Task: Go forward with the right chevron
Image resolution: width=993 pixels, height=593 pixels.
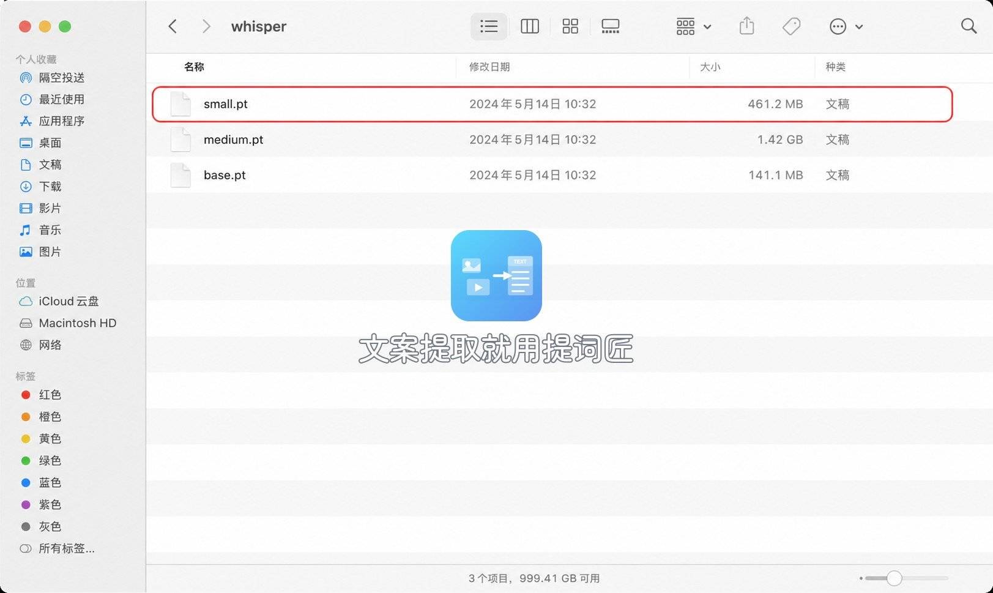Action: coord(206,26)
